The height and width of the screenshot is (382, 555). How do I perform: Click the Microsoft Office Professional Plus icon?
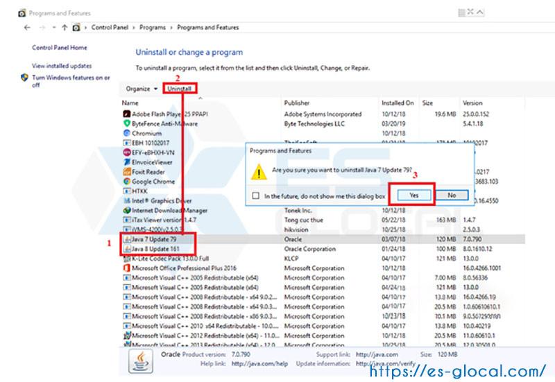coord(126,268)
